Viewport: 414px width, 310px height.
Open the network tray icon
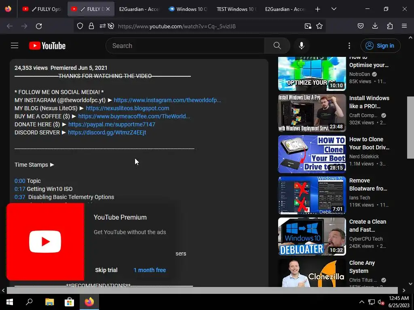372,302
